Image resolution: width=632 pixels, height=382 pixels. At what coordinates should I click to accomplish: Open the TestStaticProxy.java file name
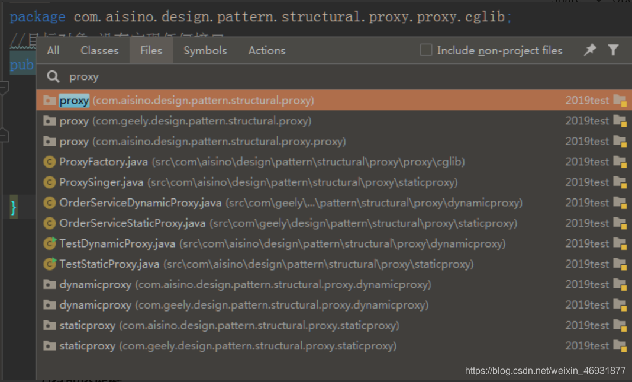[109, 264]
